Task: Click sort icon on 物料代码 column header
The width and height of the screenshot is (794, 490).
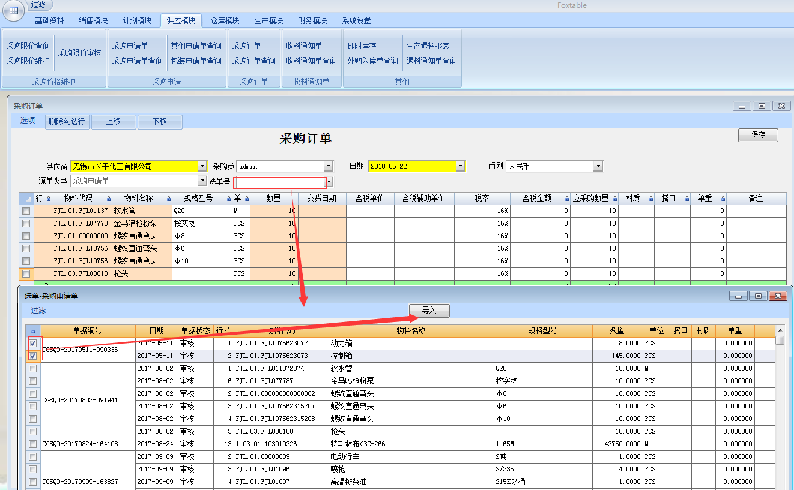Action: pyautogui.click(x=108, y=199)
